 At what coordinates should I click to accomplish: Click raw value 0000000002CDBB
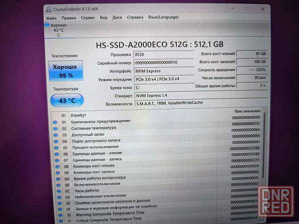[x=245, y=148]
